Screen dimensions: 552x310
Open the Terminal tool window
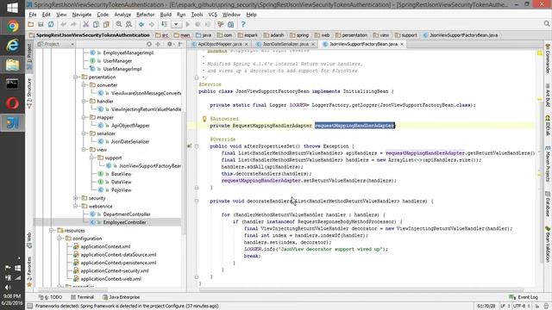[x=83, y=297]
